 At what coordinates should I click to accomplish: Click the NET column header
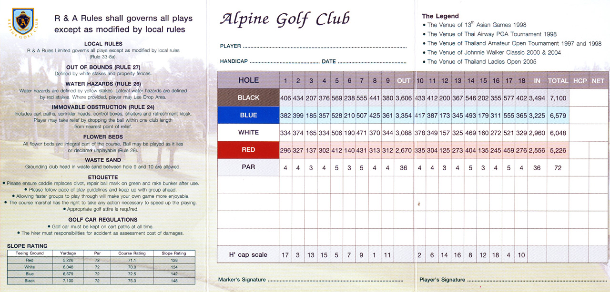pyautogui.click(x=598, y=81)
